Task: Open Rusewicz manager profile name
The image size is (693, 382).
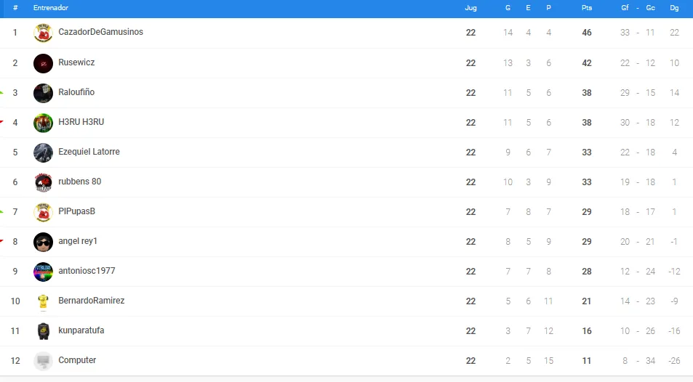Action: coord(76,62)
